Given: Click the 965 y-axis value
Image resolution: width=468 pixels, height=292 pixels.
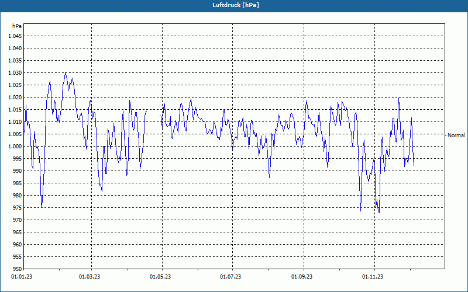Looking at the screenshot, I should 18,232.
